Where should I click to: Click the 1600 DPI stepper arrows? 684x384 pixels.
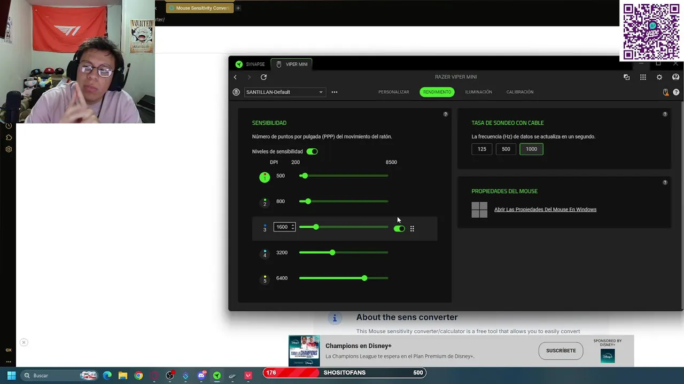(x=292, y=227)
